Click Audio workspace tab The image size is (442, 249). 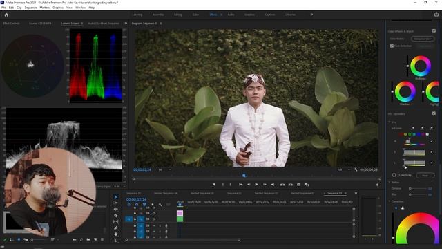point(231,15)
